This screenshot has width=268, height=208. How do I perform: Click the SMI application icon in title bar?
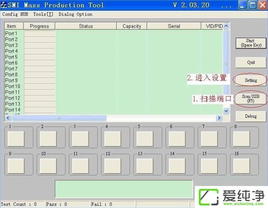click(3, 5)
